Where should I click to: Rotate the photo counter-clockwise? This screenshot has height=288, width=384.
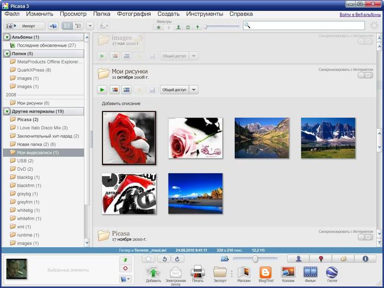click(165, 259)
